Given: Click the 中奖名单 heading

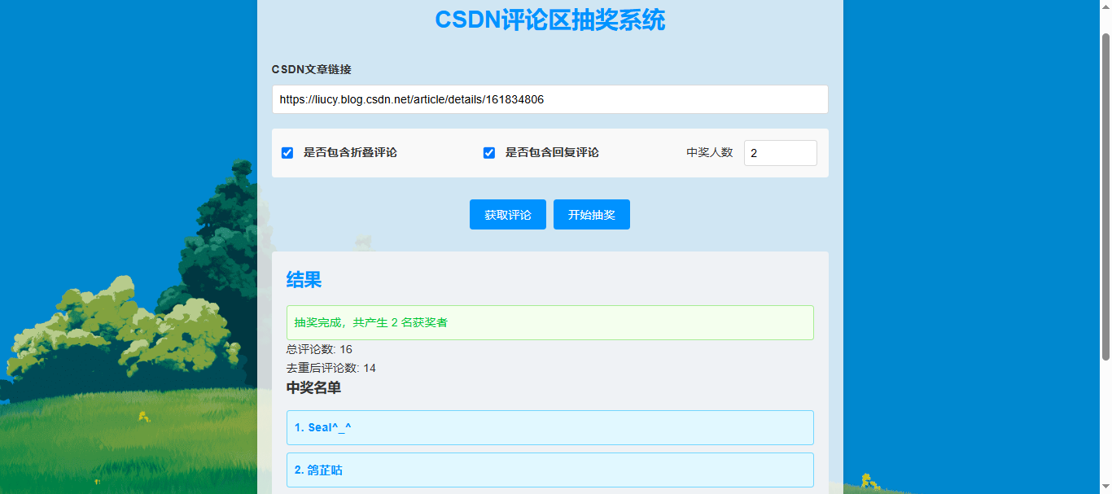Looking at the screenshot, I should 313,388.
